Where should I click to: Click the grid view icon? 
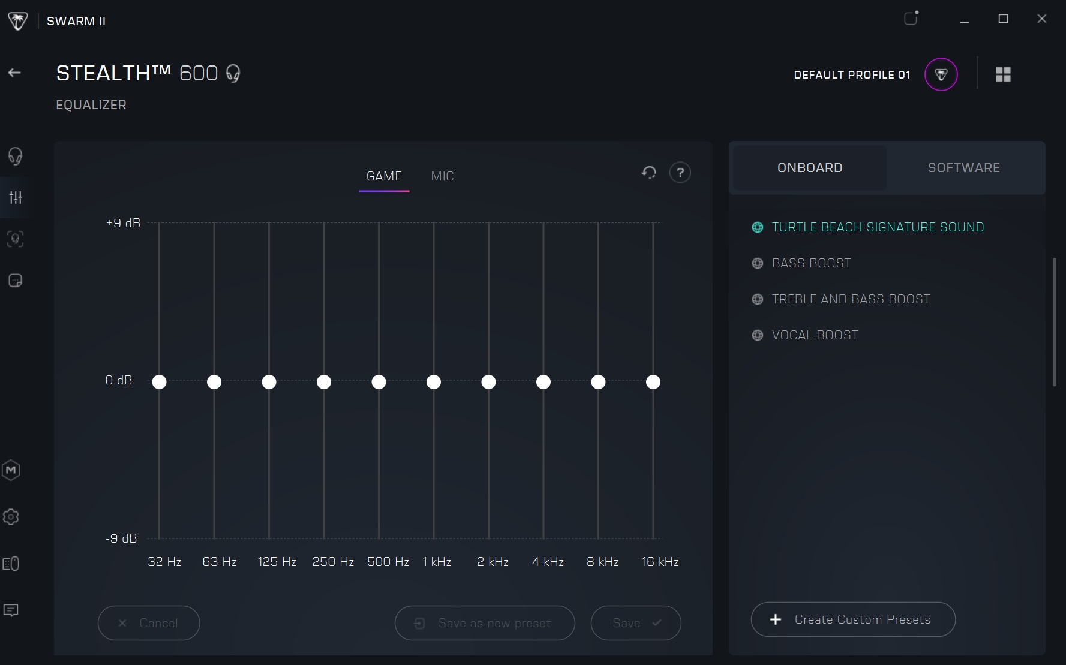[1003, 74]
